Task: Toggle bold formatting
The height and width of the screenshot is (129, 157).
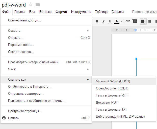Action: (97, 21)
